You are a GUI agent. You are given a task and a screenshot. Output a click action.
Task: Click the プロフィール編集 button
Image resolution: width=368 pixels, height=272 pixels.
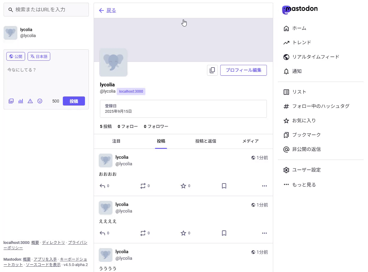243,70
